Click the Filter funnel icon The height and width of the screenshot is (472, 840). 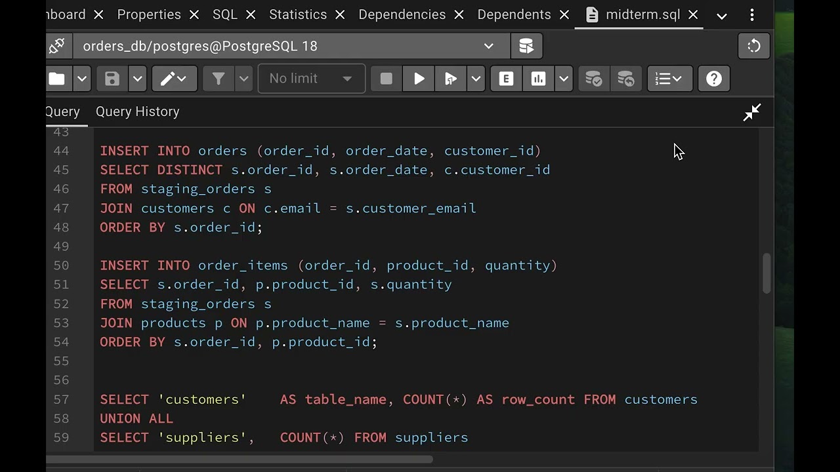tap(219, 79)
